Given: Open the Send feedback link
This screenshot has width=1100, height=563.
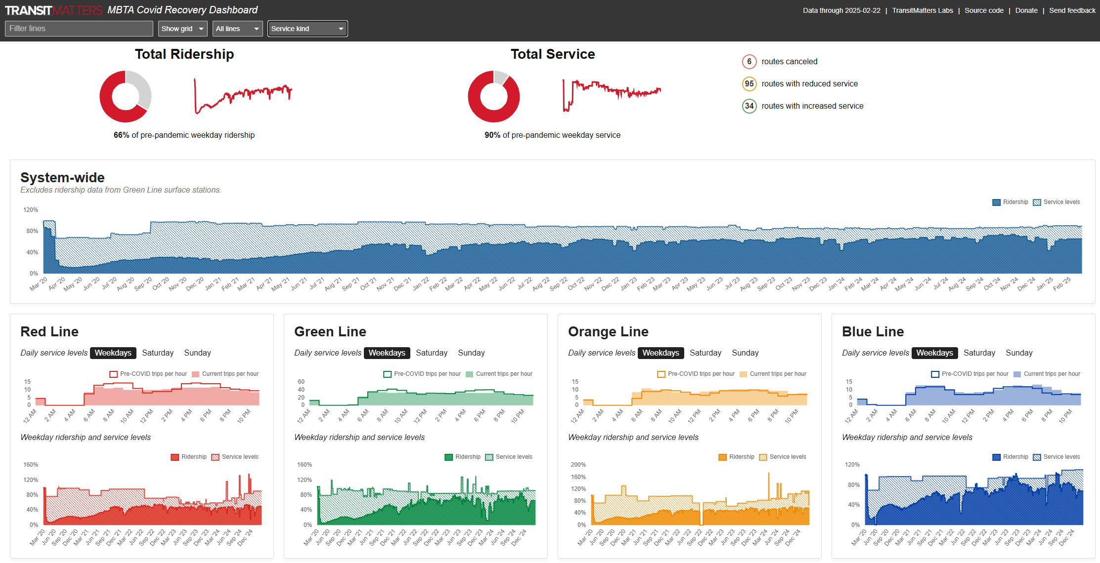Looking at the screenshot, I should click(x=1072, y=10).
